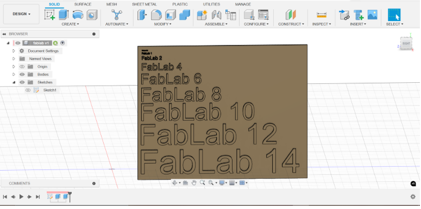Image resolution: width=421 pixels, height=209 pixels.
Task: Click the Automate tool icon
Action: tap(117, 15)
